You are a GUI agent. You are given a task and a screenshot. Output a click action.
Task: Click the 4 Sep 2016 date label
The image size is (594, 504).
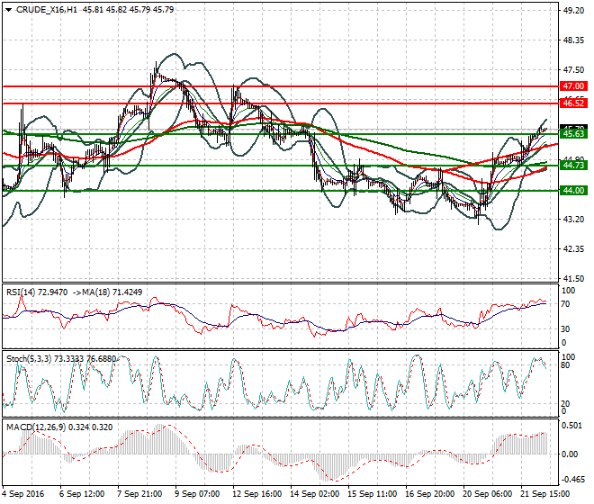(x=25, y=494)
